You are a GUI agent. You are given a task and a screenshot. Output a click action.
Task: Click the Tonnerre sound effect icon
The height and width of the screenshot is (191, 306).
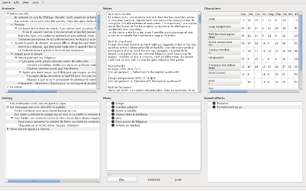pos(214,104)
